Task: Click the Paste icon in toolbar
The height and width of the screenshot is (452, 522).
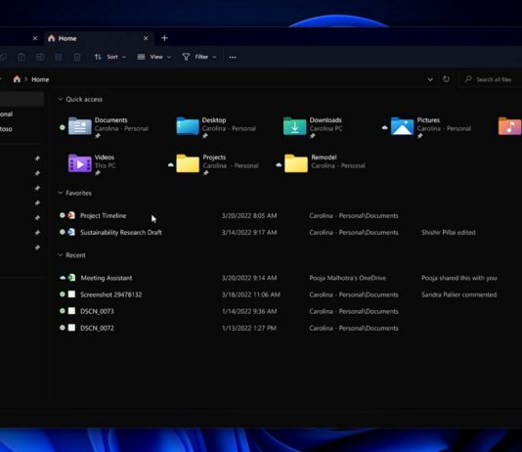Action: pos(22,57)
